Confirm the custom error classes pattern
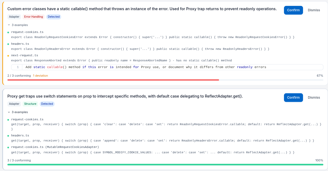Image resolution: width=328 pixels, height=171 pixels. (293, 10)
